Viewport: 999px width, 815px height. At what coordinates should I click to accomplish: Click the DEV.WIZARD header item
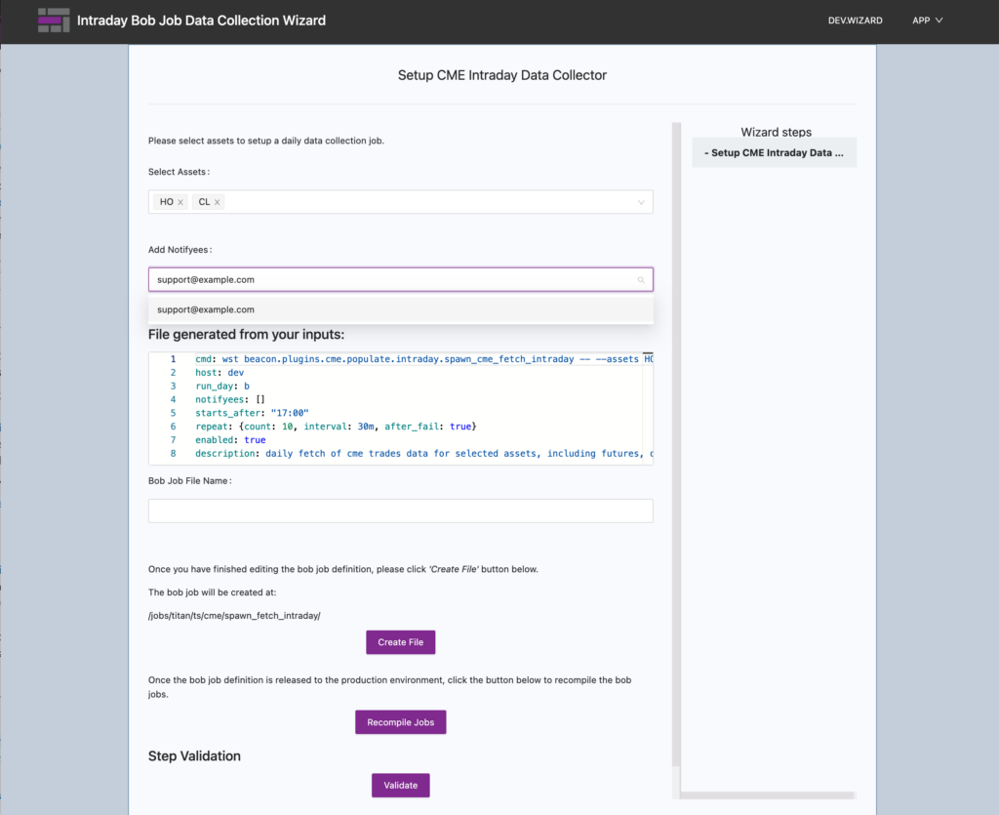855,20
